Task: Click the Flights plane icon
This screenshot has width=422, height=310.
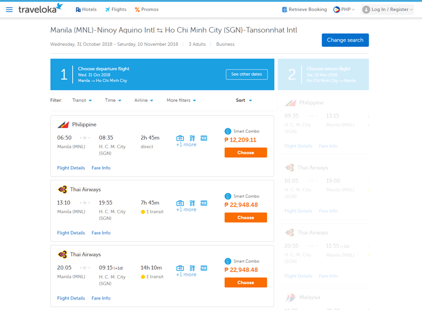Action: point(108,9)
